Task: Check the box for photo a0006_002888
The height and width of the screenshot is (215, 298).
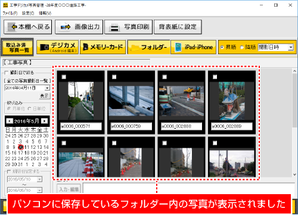Action: [164, 77]
